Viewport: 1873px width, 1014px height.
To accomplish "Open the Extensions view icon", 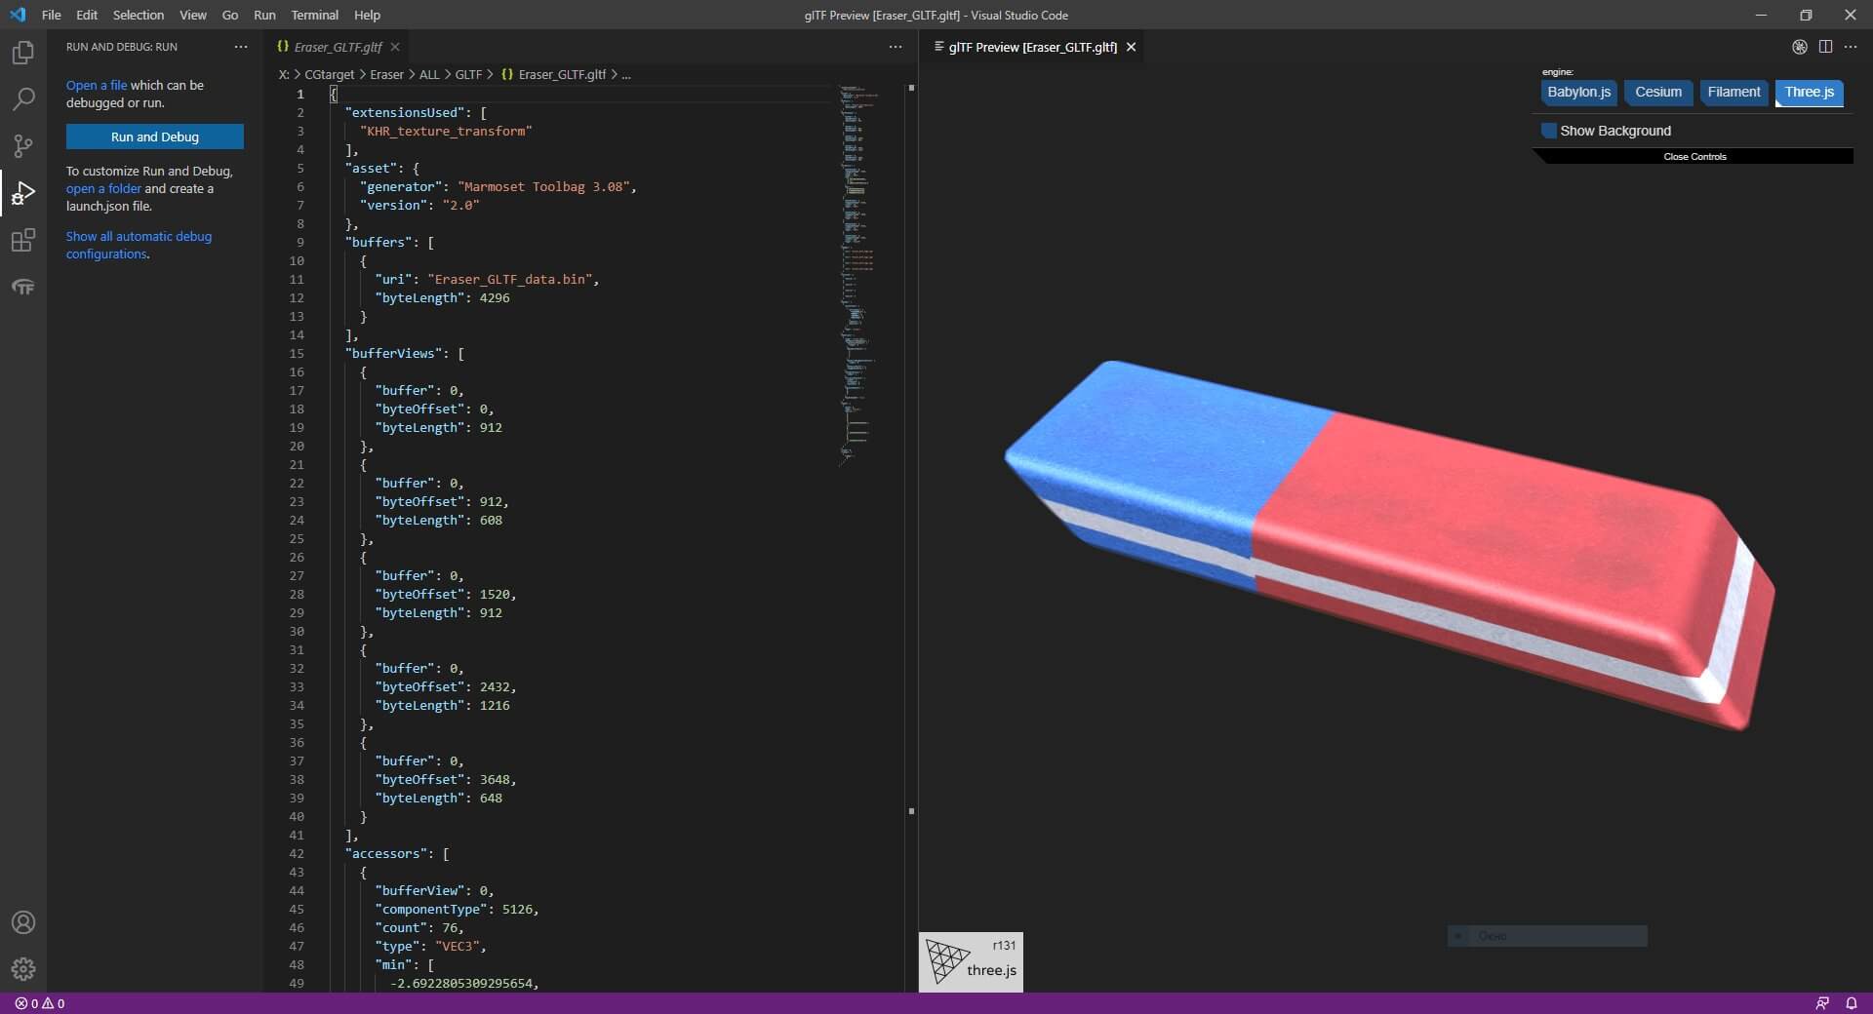I will coord(23,240).
